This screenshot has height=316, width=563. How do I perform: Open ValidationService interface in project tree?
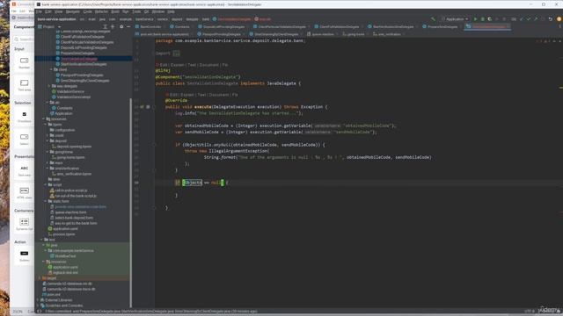pyautogui.click(x=70, y=91)
